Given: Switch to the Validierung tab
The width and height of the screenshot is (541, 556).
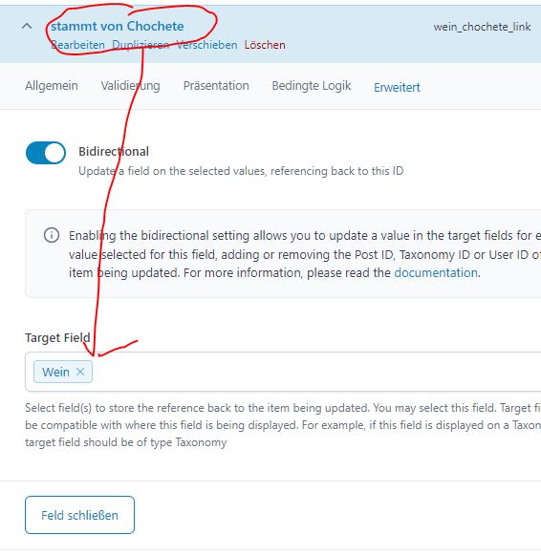Looking at the screenshot, I should coord(130,86).
